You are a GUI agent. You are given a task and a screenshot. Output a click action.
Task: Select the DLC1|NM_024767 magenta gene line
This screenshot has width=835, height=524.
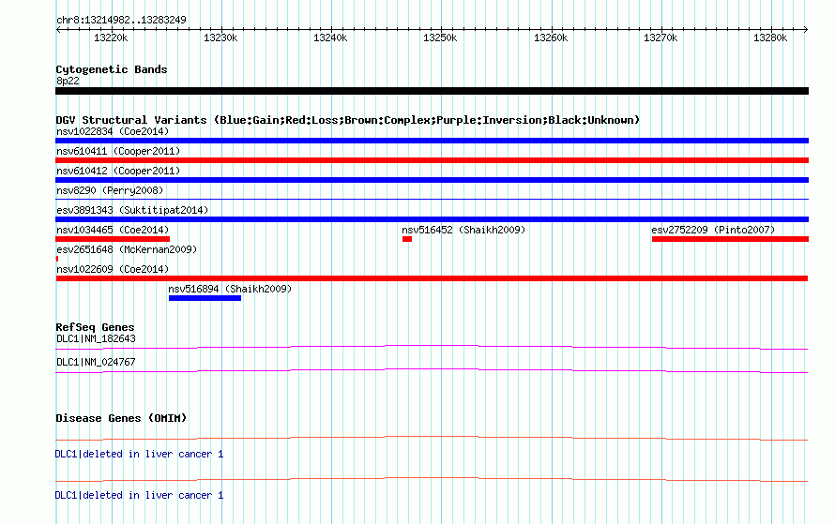(432, 371)
